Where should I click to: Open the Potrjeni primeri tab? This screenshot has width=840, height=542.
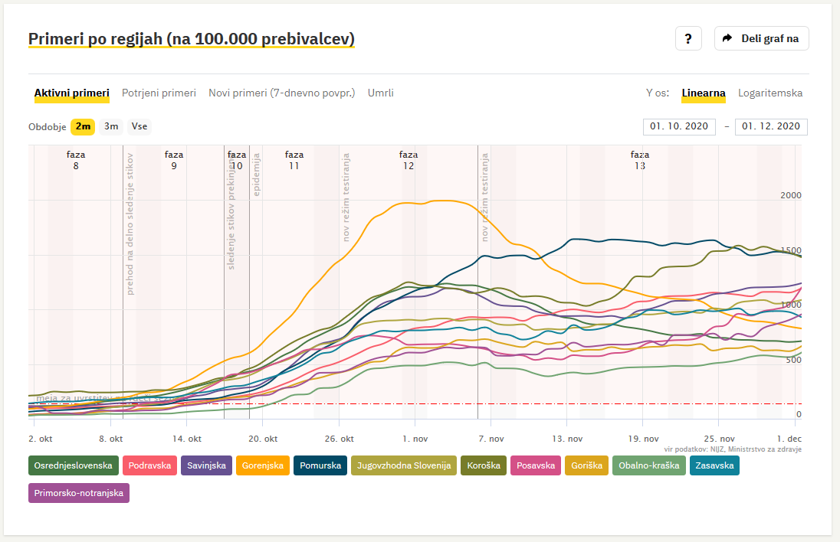[x=159, y=93]
